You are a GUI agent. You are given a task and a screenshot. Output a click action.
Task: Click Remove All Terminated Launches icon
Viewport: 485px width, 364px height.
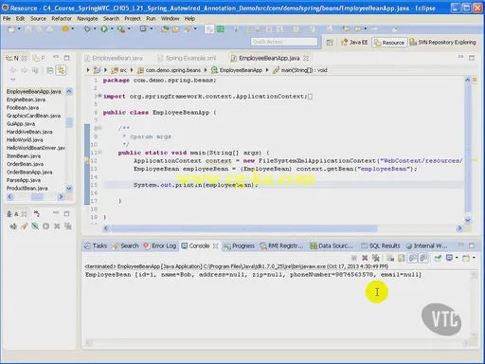click(375, 258)
